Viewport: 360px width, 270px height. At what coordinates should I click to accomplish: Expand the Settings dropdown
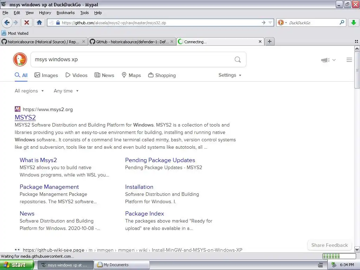(230, 75)
